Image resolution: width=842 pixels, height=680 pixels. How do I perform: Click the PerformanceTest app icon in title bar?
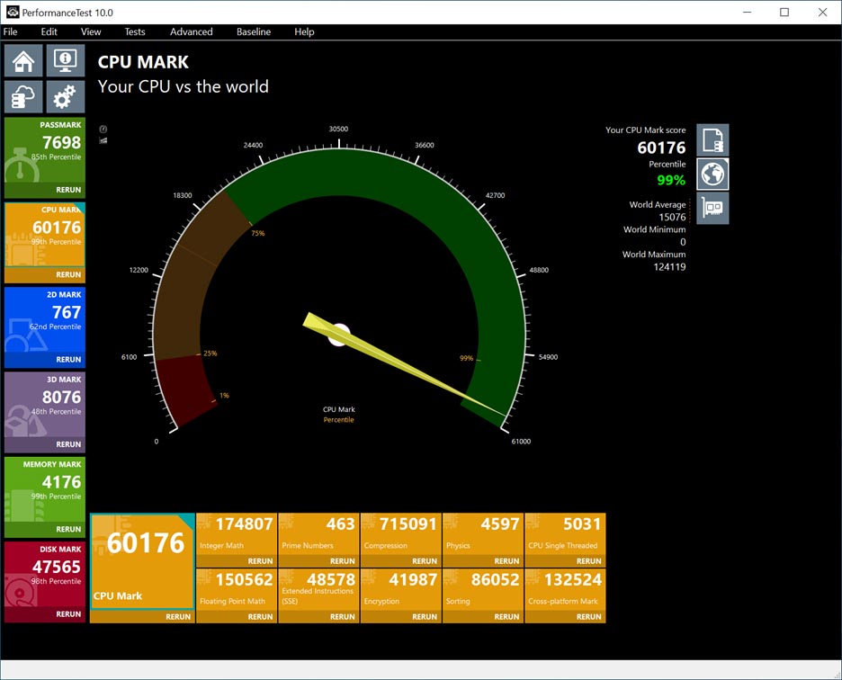tap(13, 12)
